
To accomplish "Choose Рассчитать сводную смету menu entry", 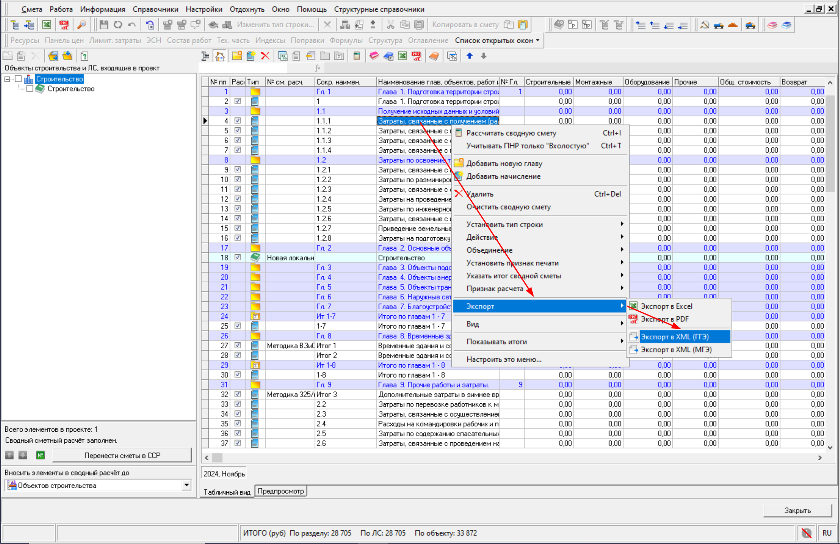I will point(540,133).
